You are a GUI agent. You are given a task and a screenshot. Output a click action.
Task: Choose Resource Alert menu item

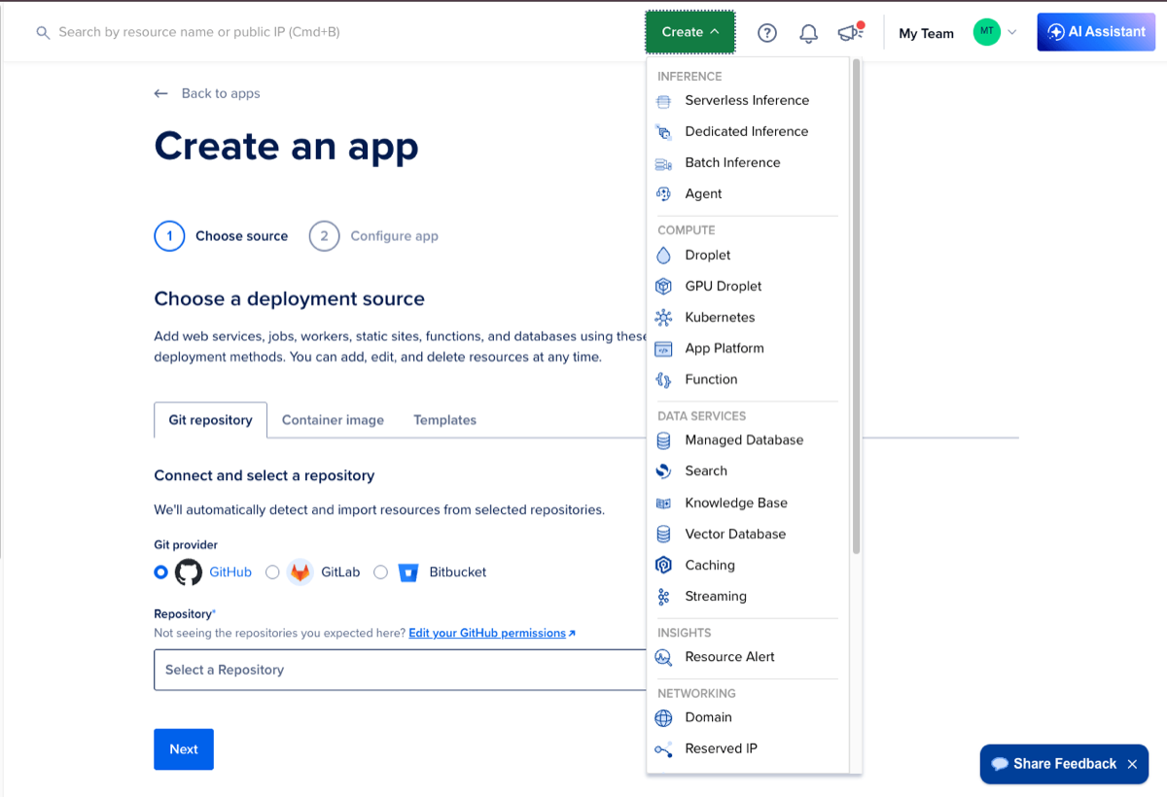[747, 657]
